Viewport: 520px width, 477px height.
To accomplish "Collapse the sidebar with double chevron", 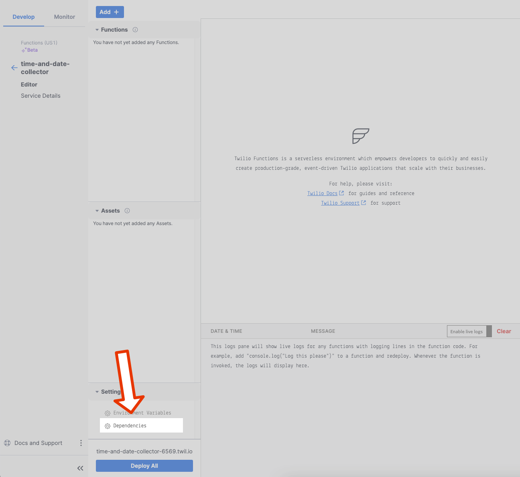I will coord(80,468).
